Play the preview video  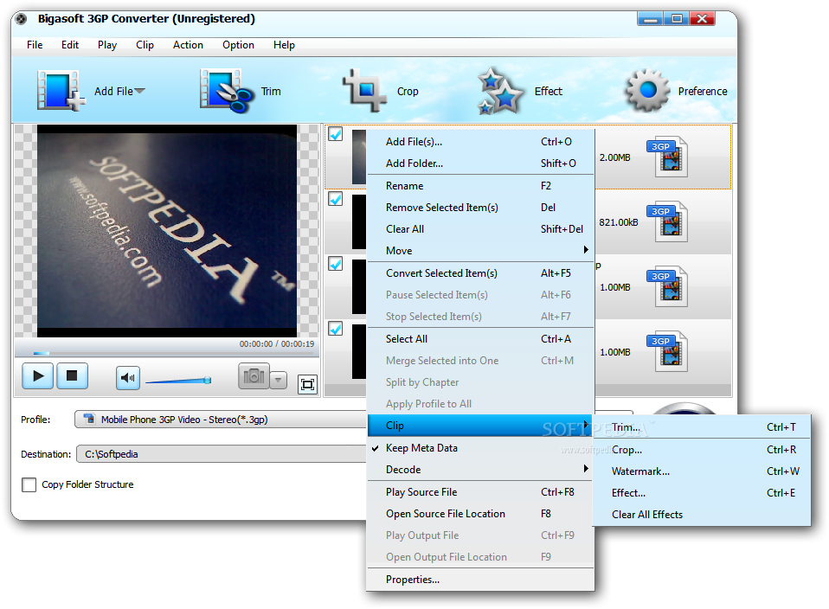37,375
